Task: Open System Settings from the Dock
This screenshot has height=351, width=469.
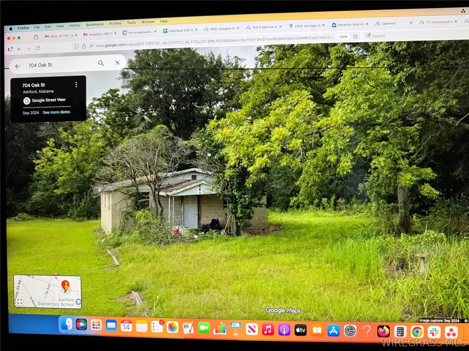Action: coord(350,331)
